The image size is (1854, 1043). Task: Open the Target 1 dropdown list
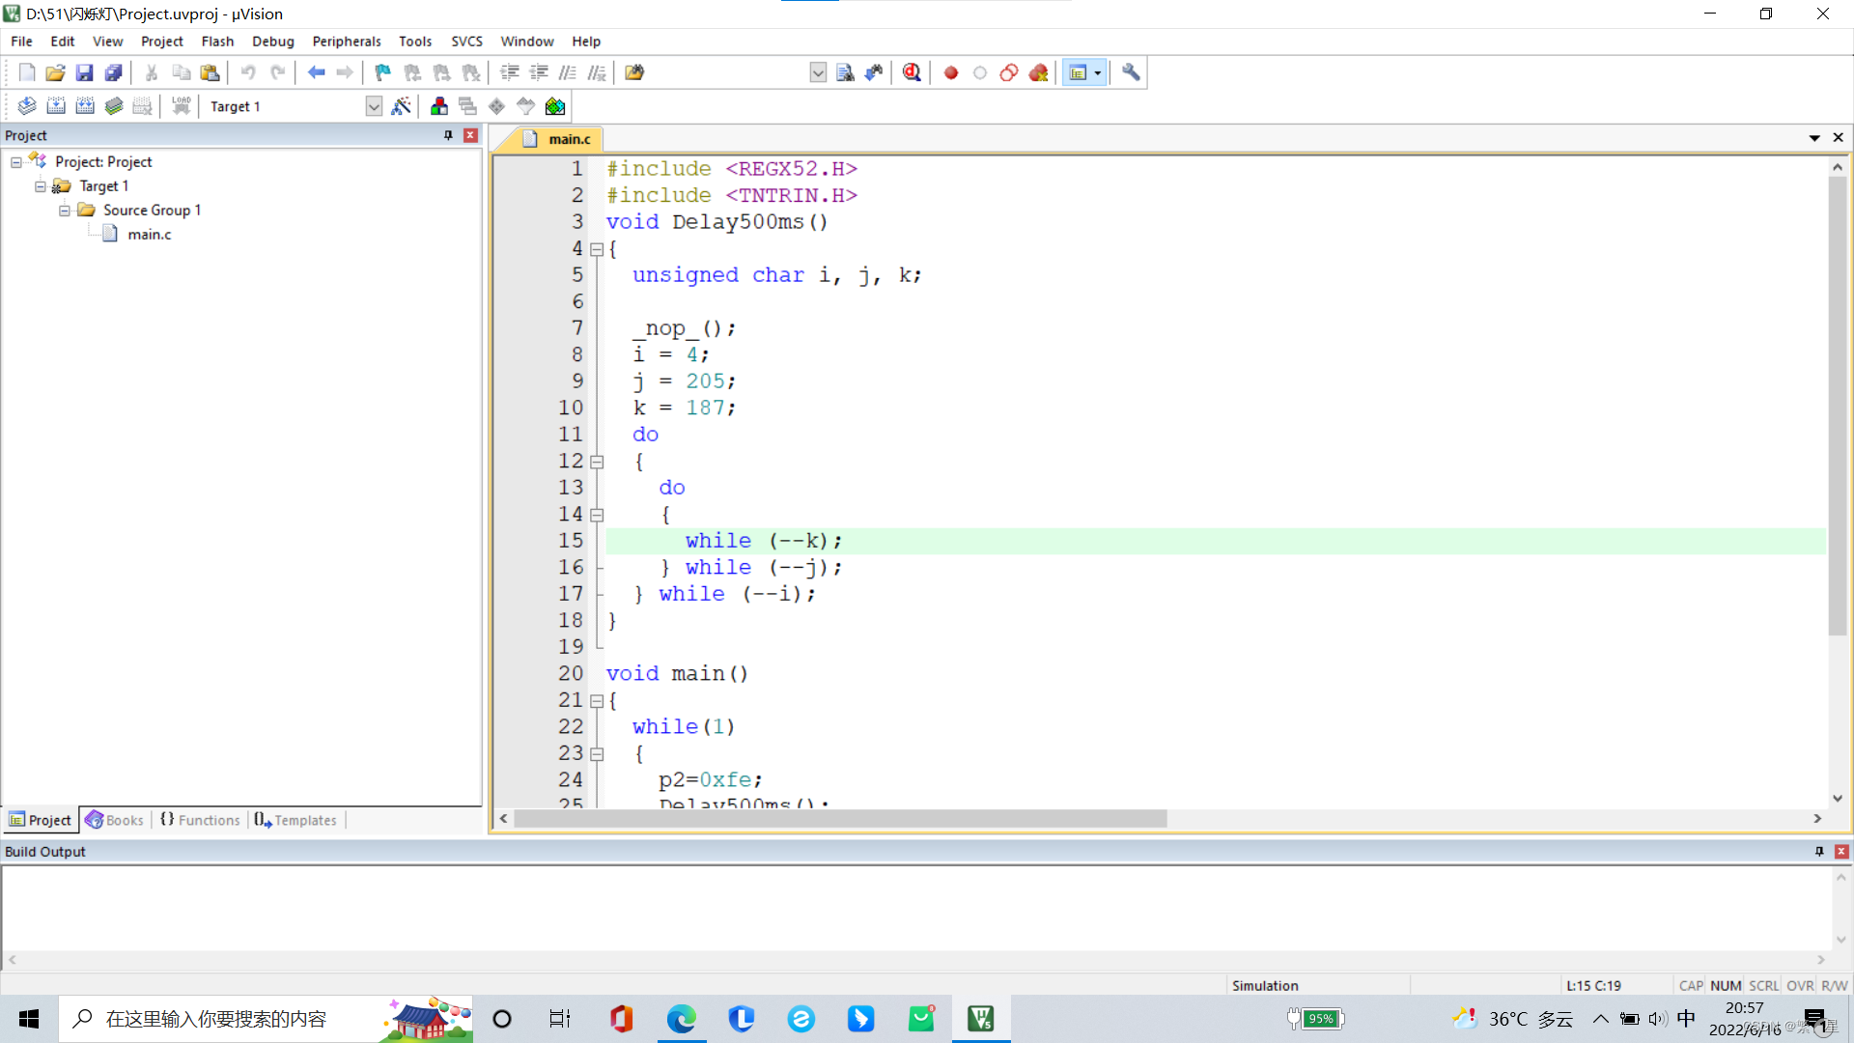point(374,106)
